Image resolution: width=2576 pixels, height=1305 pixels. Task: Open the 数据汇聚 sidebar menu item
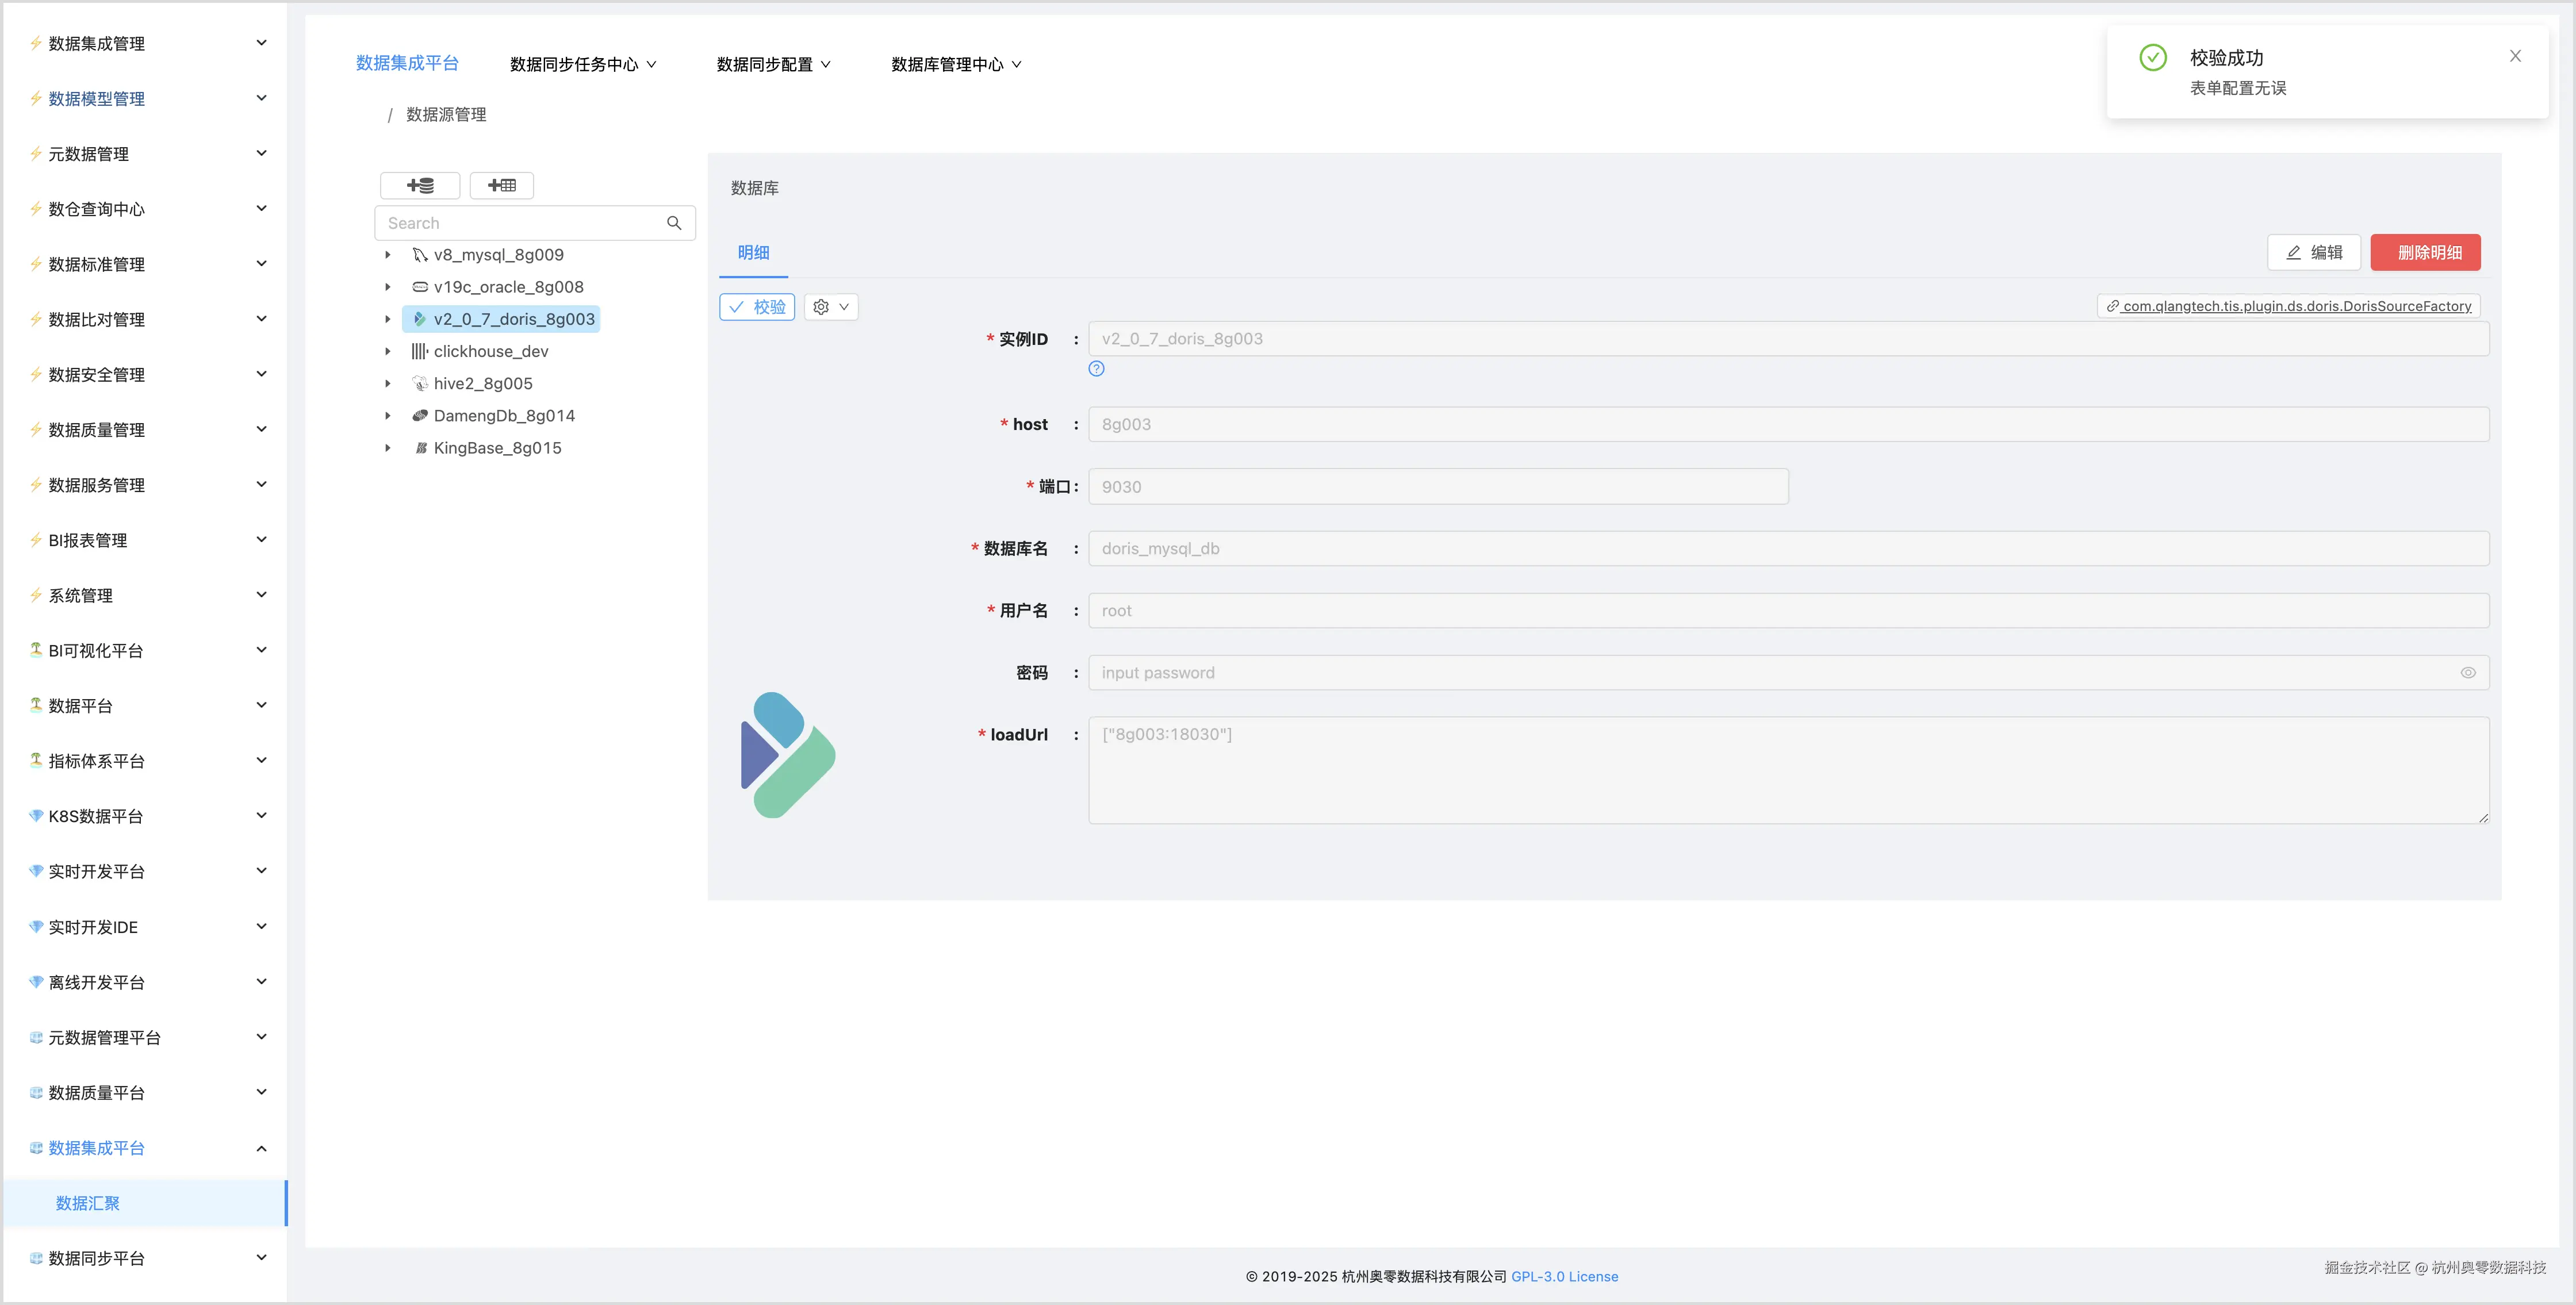(88, 1203)
